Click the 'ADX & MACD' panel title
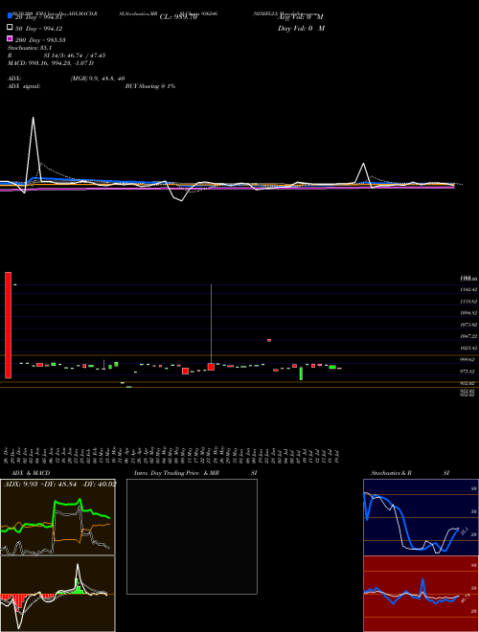 (x=31, y=473)
